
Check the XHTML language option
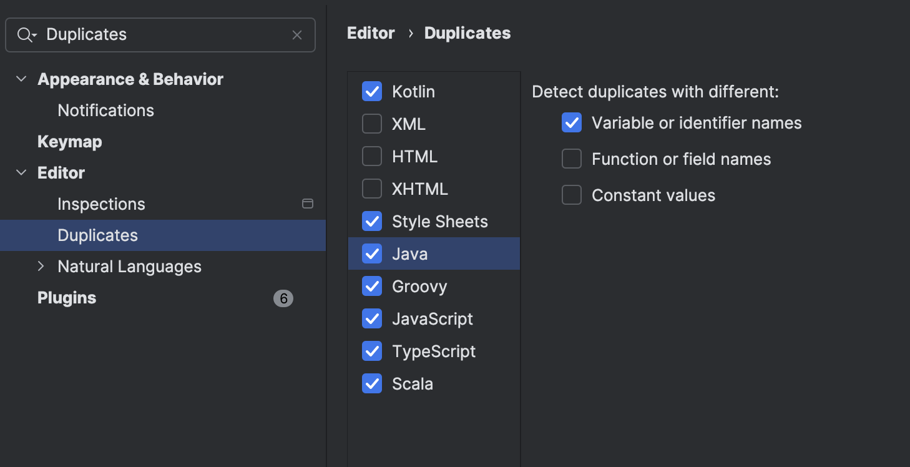point(371,189)
